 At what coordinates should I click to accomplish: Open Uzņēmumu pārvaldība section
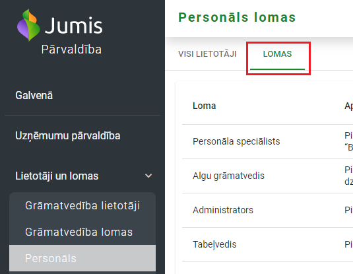(68, 135)
